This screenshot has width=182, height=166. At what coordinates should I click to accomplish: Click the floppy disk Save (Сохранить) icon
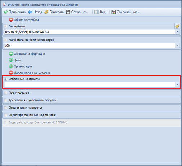pos(68,12)
